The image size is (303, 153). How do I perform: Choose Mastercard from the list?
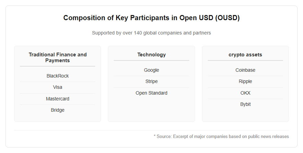click(x=58, y=99)
